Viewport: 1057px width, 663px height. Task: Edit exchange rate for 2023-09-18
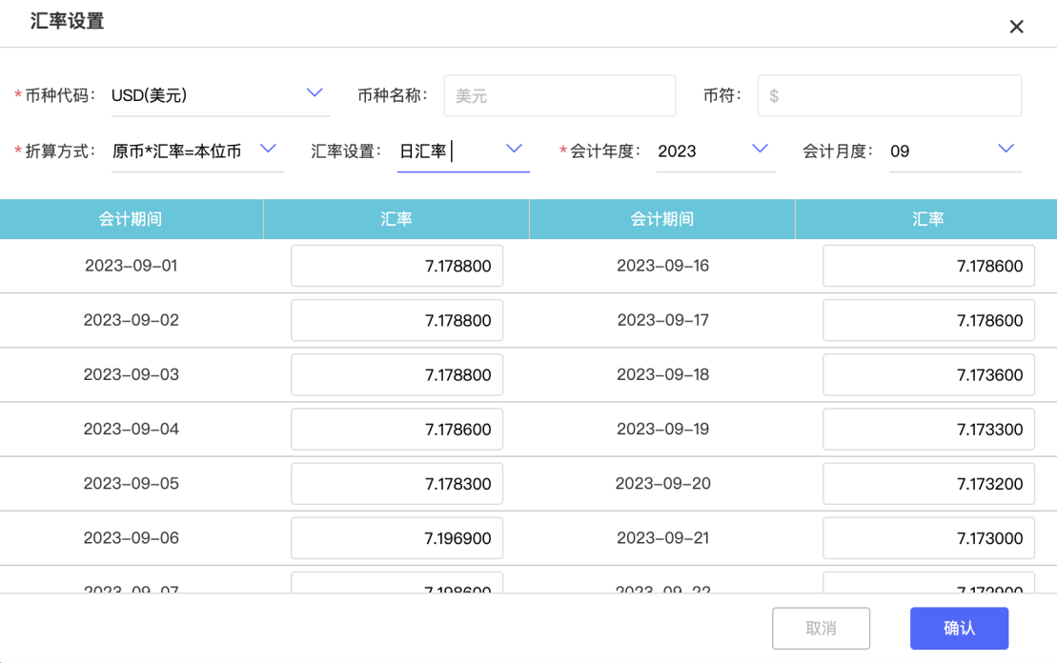(x=928, y=375)
